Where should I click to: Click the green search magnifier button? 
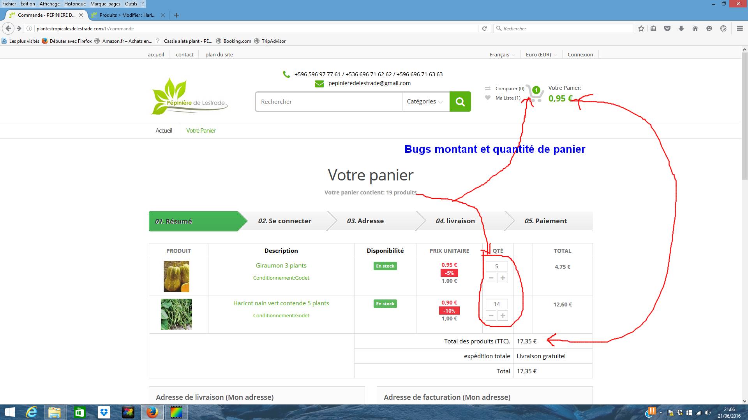(x=460, y=101)
